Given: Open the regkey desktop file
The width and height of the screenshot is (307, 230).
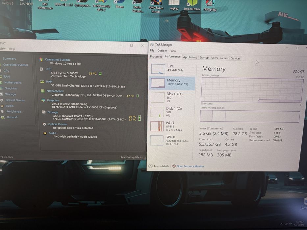Looking at the screenshot, I should coord(174,5).
